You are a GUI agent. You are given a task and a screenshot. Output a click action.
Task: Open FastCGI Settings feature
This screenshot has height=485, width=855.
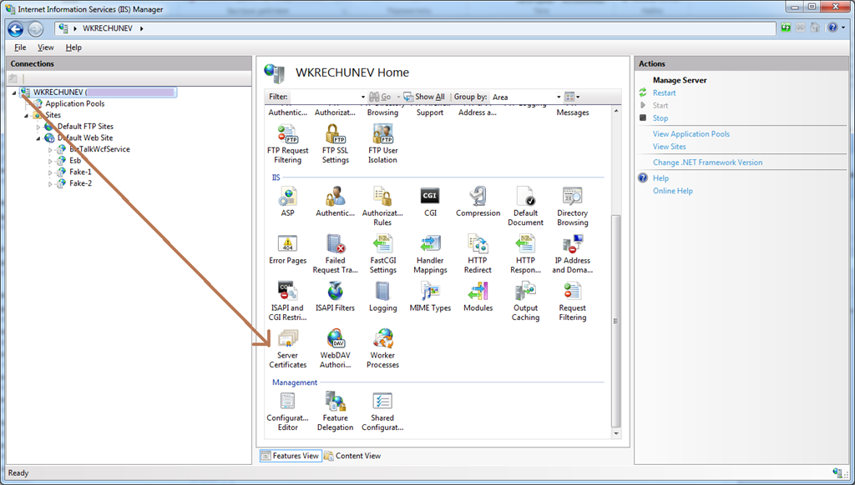pos(382,253)
